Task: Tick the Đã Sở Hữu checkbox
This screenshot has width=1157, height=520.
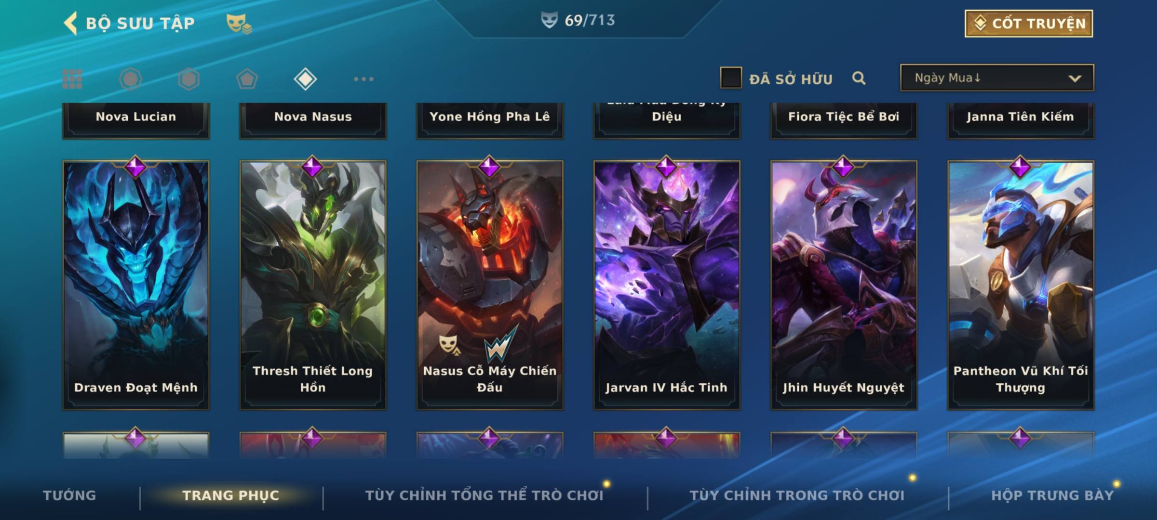Action: [731, 78]
